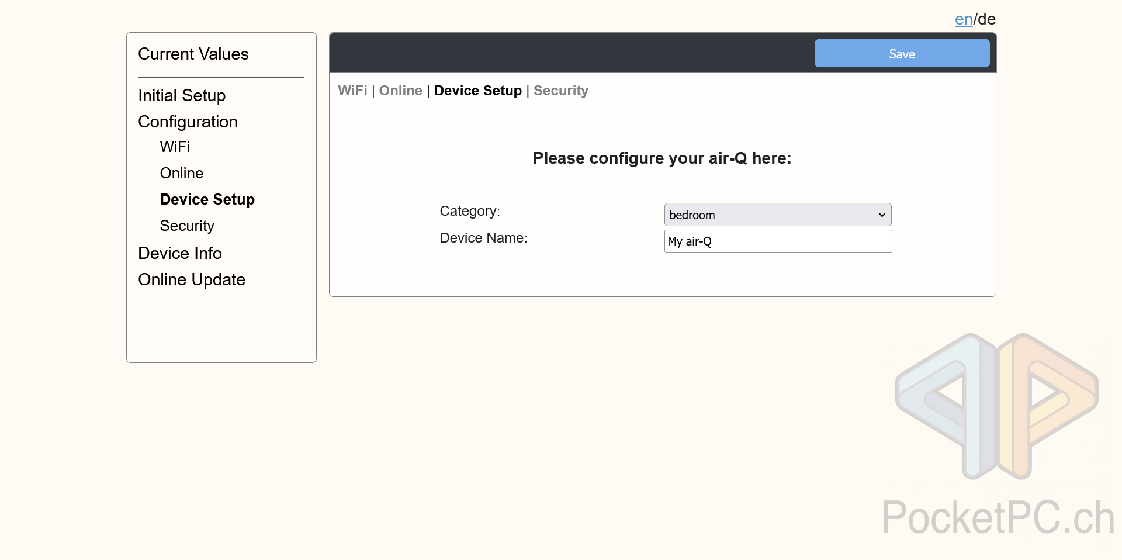Open Device Info in the sidebar
This screenshot has width=1122, height=560.
coord(180,253)
